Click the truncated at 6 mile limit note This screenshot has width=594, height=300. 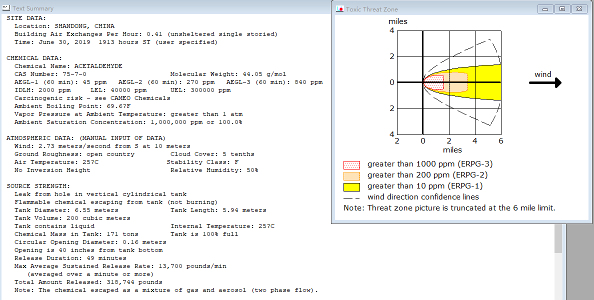tap(449, 208)
